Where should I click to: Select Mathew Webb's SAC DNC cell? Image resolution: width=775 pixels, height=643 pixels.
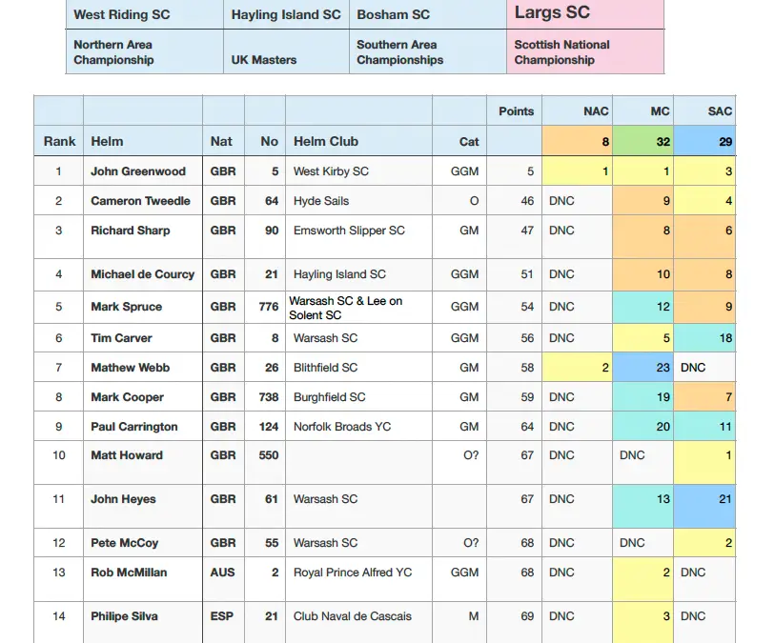pyautogui.click(x=704, y=367)
